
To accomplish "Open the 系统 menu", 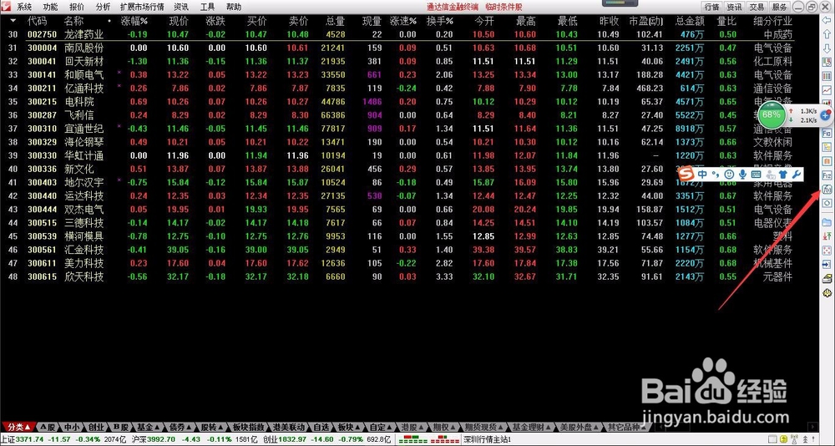I will point(24,7).
